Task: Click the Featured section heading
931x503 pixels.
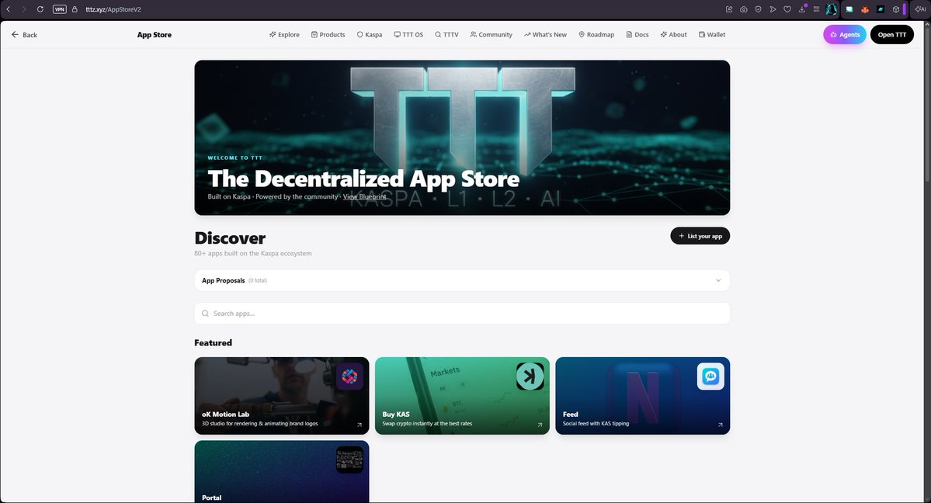Action: [x=214, y=342]
